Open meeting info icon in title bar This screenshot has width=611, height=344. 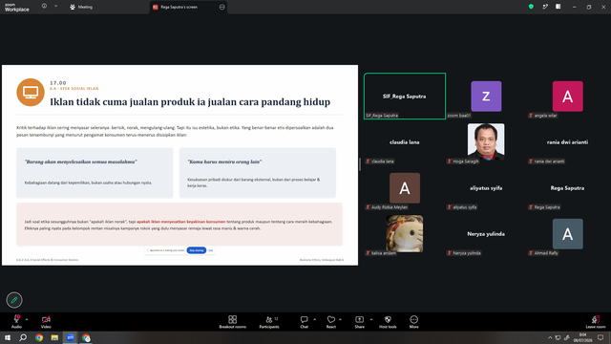(x=44, y=7)
